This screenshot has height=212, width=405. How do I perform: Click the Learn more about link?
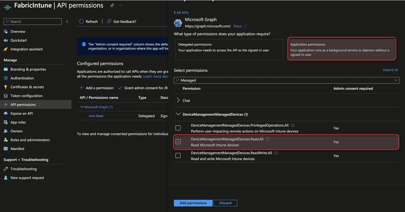pos(156,77)
